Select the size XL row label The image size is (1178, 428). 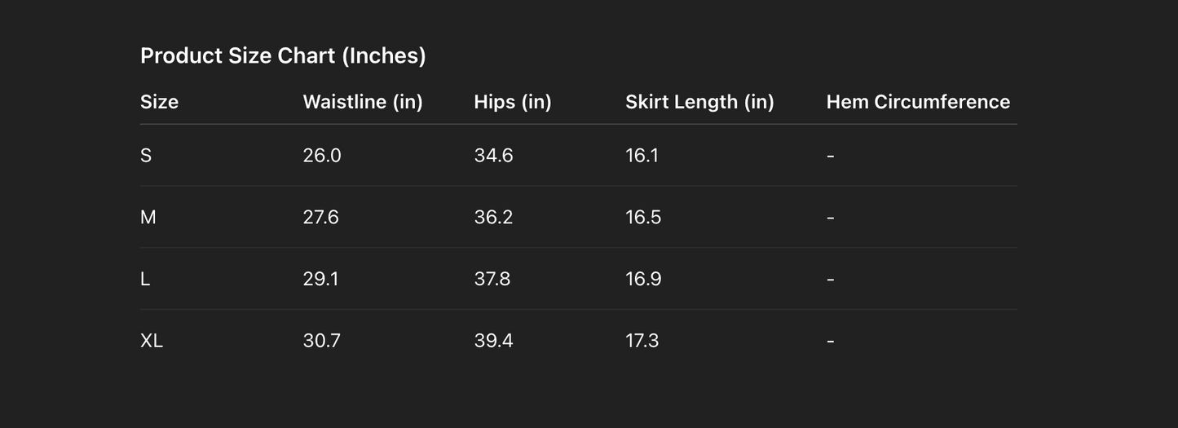point(152,341)
